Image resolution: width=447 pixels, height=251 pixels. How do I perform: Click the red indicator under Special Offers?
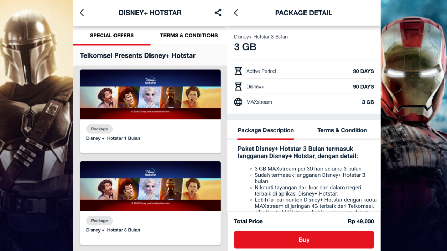112,44
